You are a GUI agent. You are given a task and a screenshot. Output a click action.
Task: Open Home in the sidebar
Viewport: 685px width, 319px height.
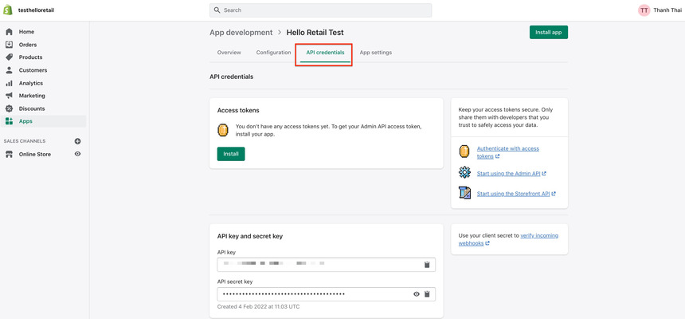(26, 32)
